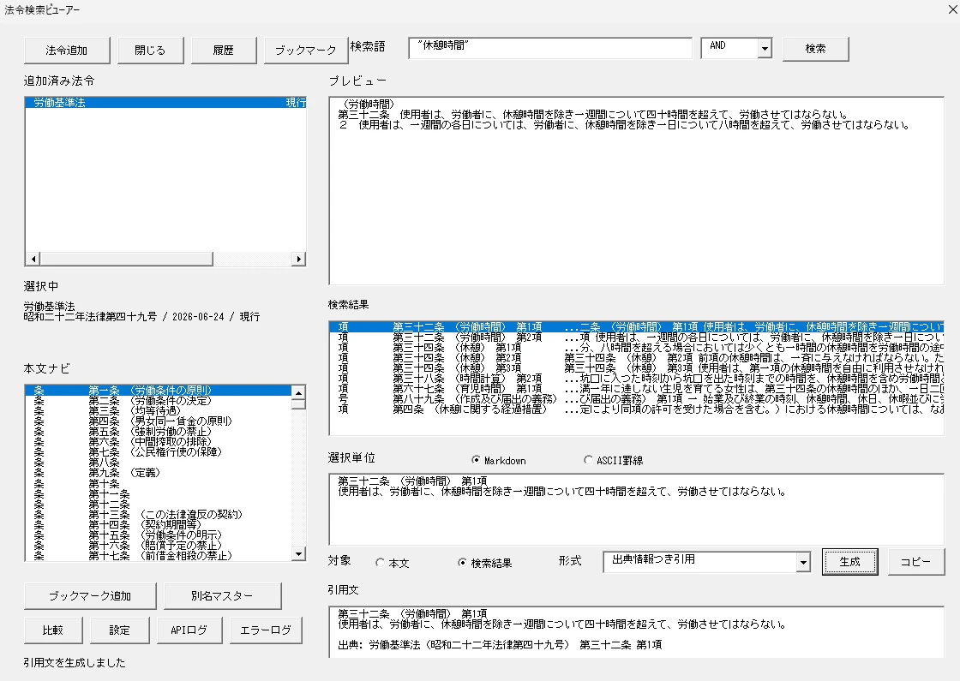Image resolution: width=960 pixels, height=681 pixels.
Task: Select 労働基準法 in added laws list
Action: click(x=165, y=102)
